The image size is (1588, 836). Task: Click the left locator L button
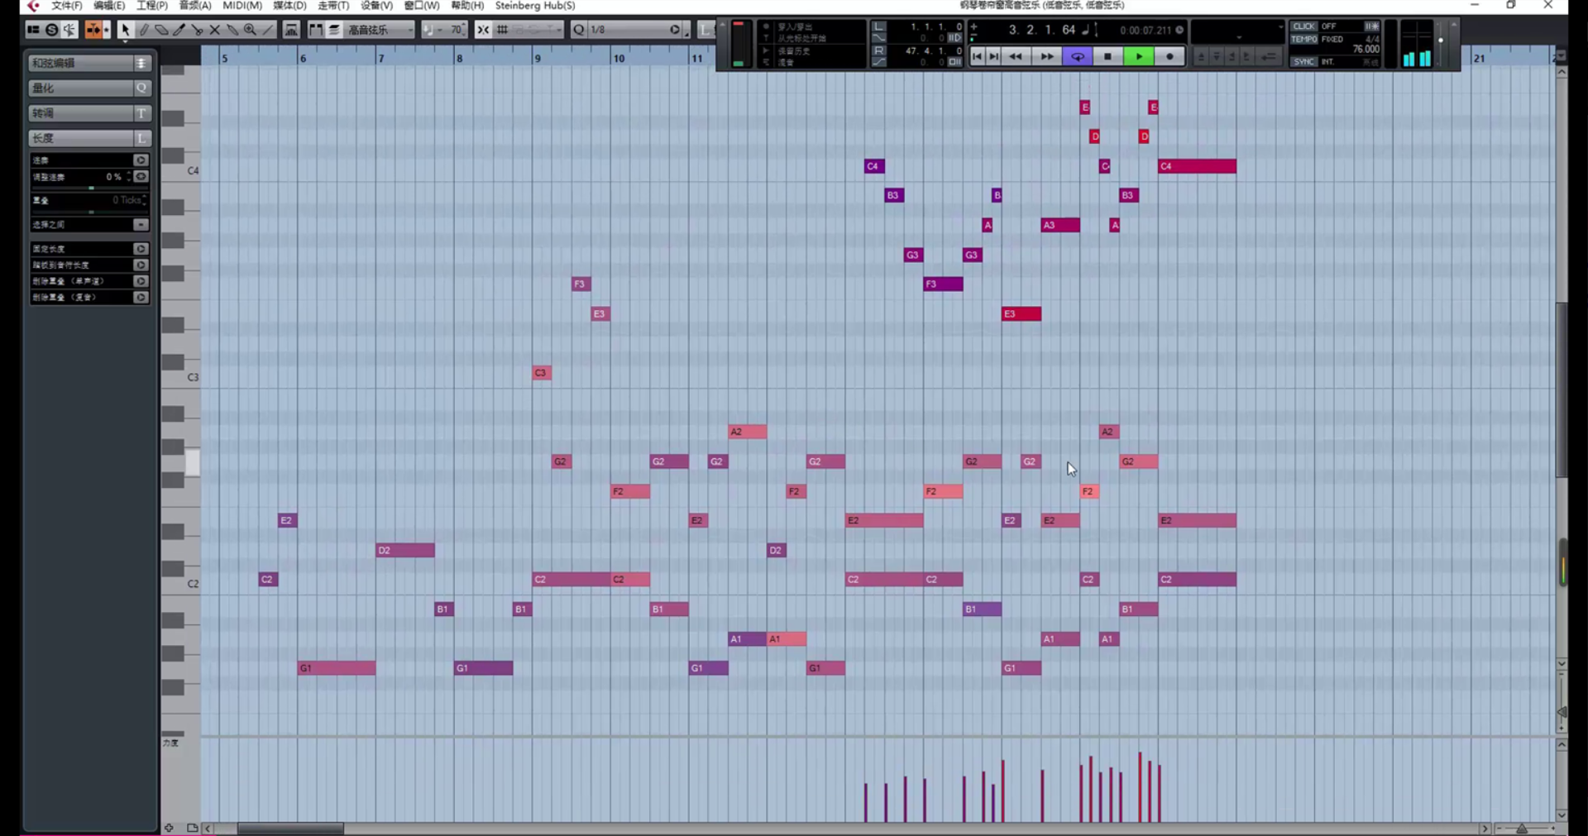pyautogui.click(x=879, y=27)
